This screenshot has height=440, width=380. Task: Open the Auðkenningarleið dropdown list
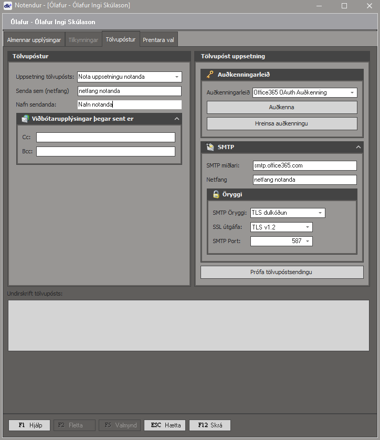pos(352,92)
